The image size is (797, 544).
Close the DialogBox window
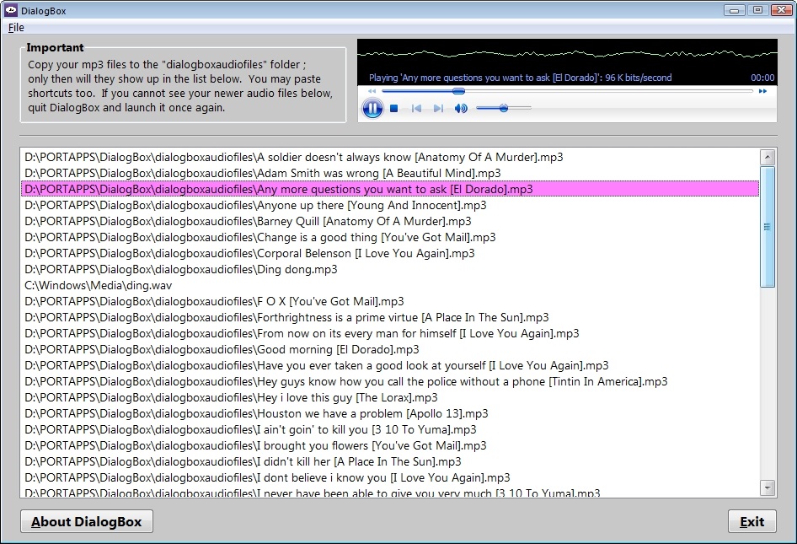pyautogui.click(x=782, y=10)
